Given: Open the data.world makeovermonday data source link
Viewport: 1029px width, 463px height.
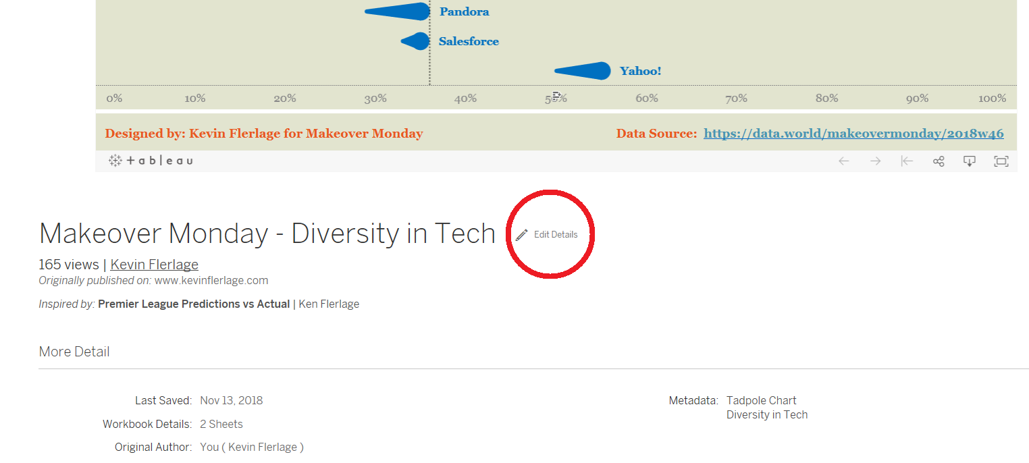Looking at the screenshot, I should point(853,134).
